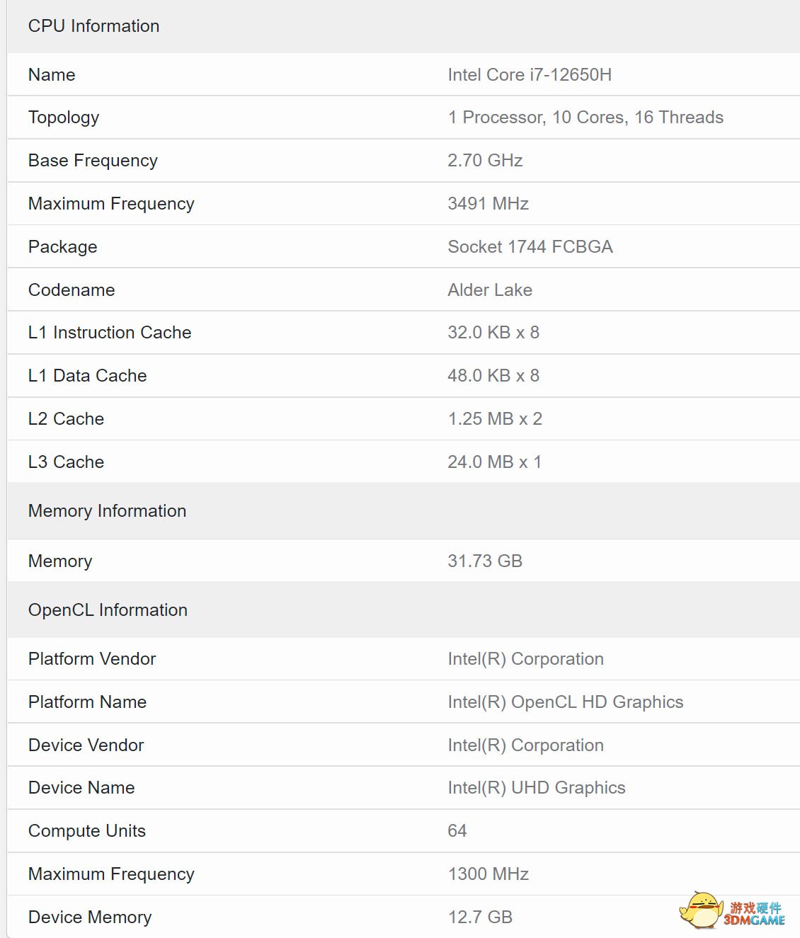Screen dimensions: 800x938
Task: Click the 3491 MHz maximum frequency value
Action: pos(488,204)
